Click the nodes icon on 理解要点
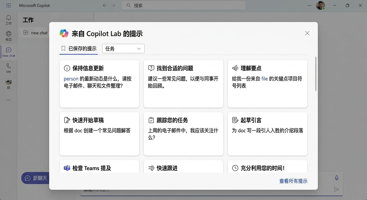The width and height of the screenshot is (367, 200). click(x=235, y=68)
